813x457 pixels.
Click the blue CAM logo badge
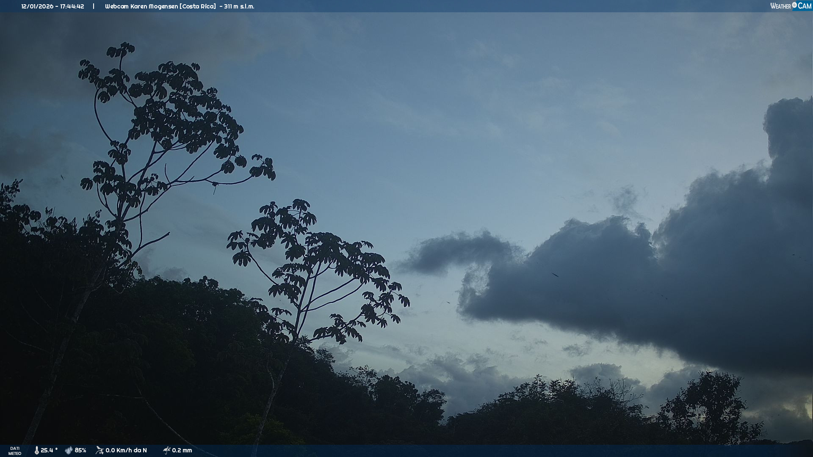(805, 6)
